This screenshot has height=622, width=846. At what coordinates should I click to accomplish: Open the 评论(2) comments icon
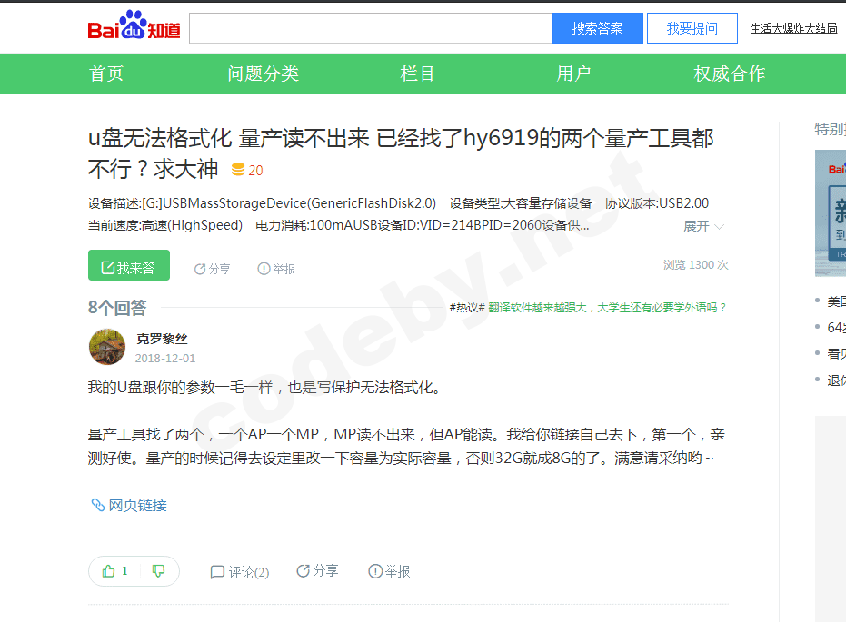pyautogui.click(x=217, y=572)
